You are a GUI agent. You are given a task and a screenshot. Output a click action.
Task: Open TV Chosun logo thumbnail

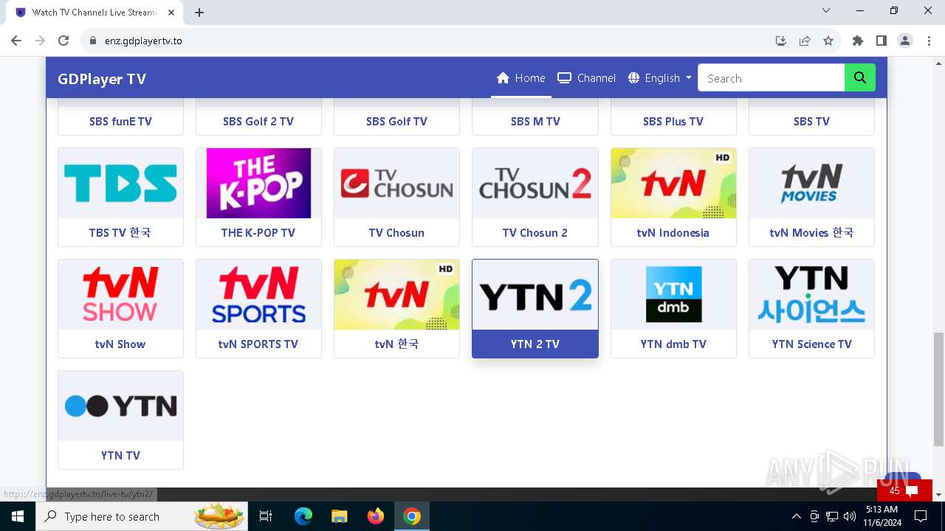pyautogui.click(x=396, y=183)
